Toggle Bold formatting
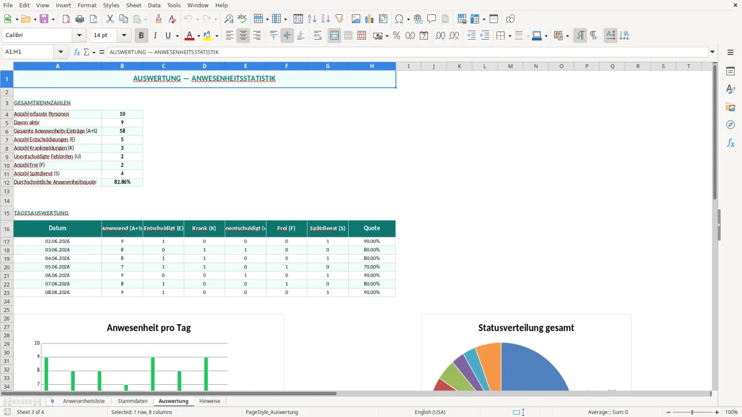 [x=142, y=36]
